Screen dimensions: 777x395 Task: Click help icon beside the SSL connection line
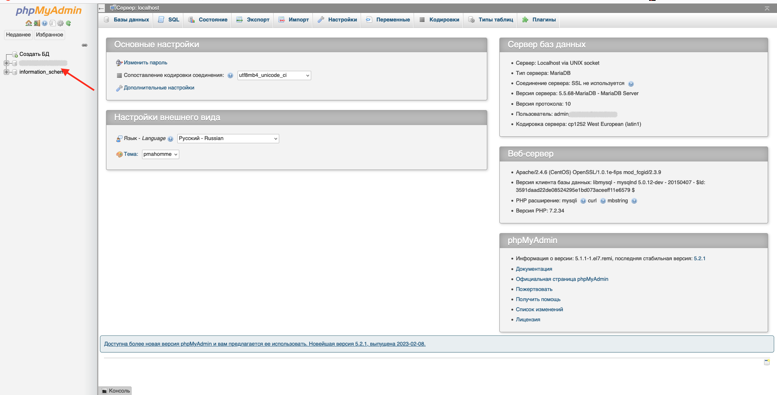pos(631,84)
